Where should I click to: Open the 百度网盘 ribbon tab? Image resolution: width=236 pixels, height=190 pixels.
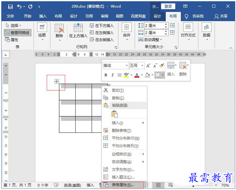(138, 16)
